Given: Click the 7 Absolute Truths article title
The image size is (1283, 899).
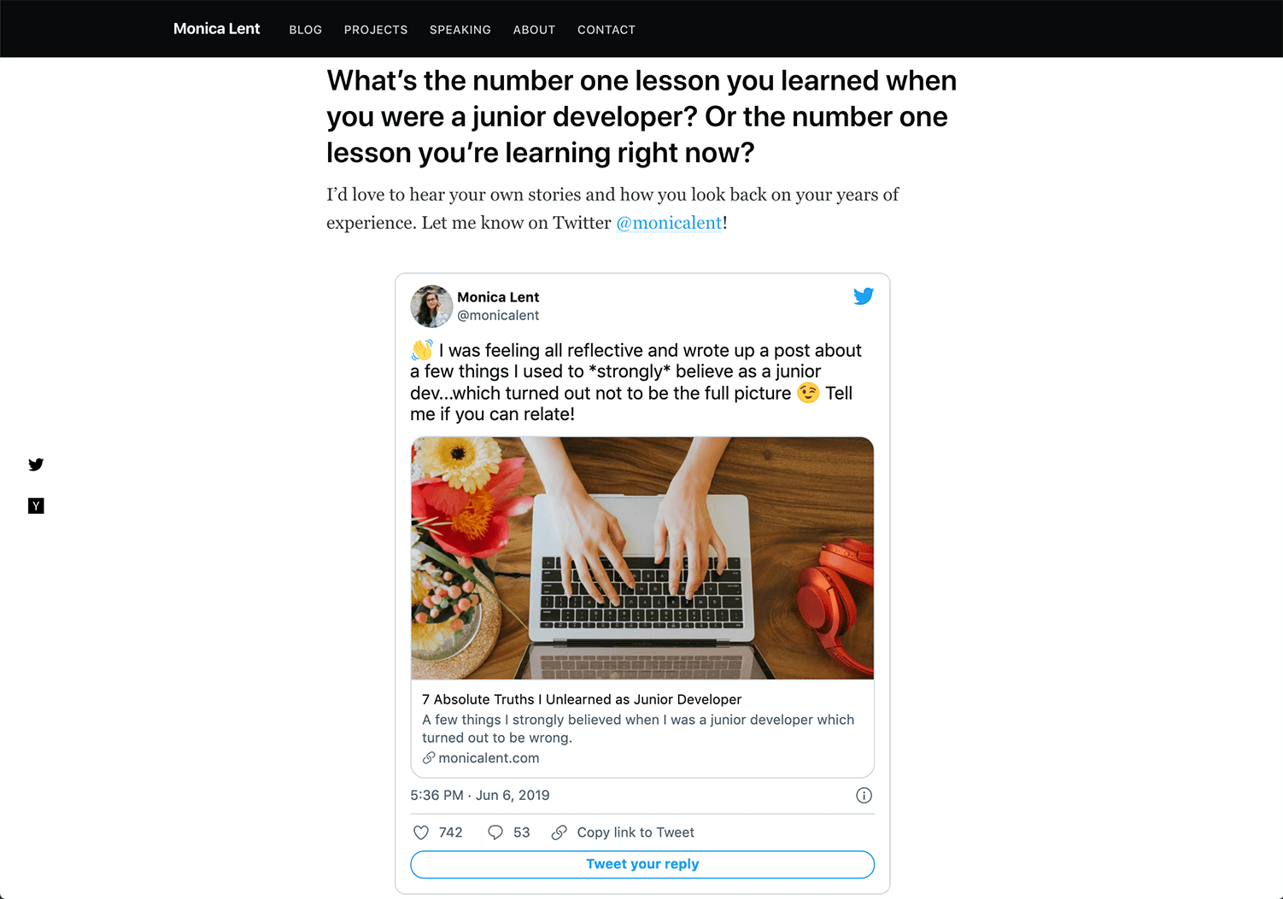Looking at the screenshot, I should [x=582, y=699].
